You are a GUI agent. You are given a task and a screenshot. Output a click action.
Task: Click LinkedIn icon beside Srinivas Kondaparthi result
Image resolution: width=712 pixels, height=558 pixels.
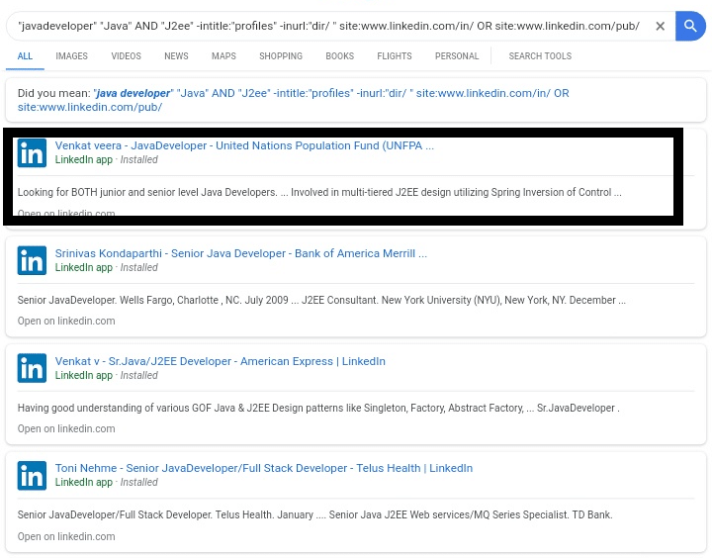pyautogui.click(x=32, y=260)
